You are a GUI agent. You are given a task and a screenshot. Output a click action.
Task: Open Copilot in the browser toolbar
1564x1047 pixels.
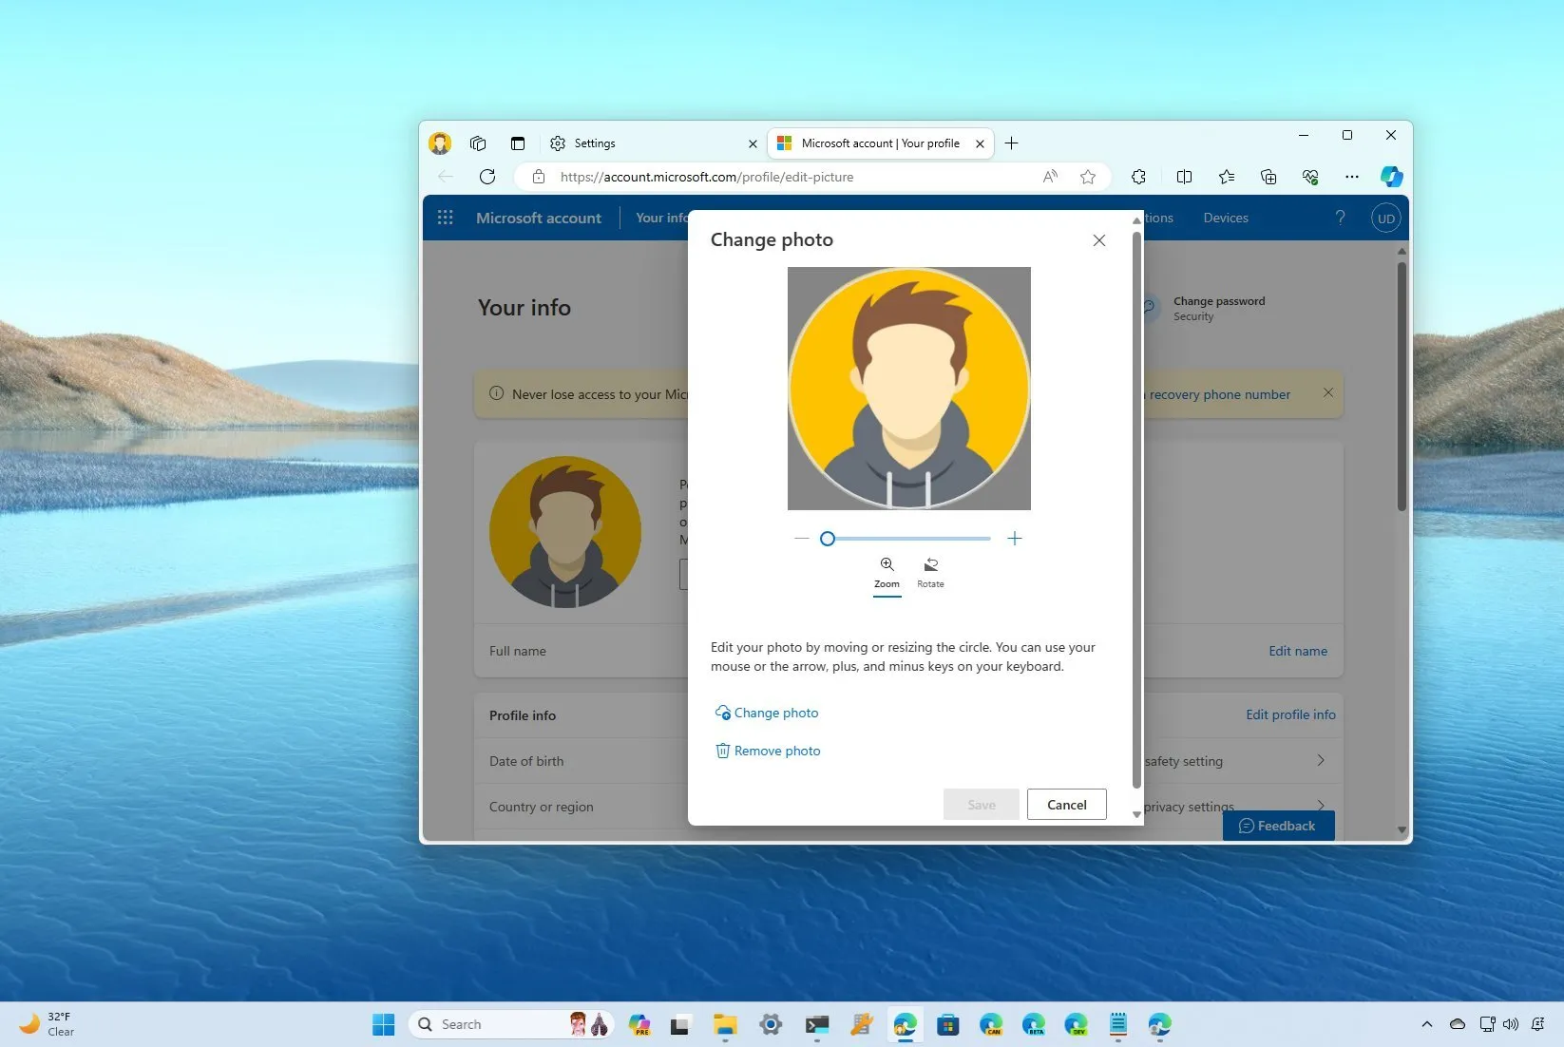pyautogui.click(x=1390, y=177)
